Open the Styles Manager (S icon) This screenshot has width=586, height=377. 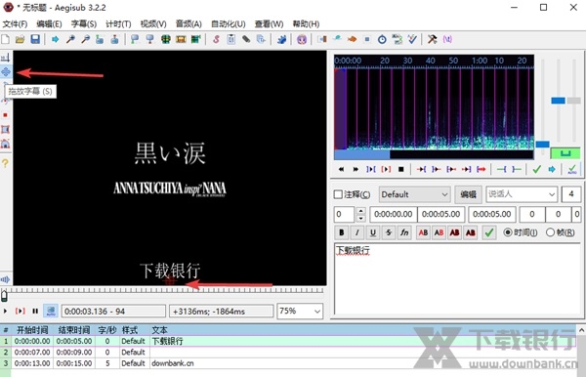click(x=216, y=39)
